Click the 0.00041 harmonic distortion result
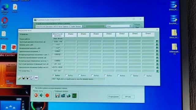This screenshot has height=110, width=196. (58, 51)
